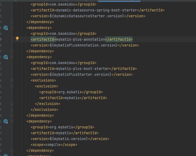Click gutter icon of dependency containing mybatis-plus-boot-starter

pos(6,57)
